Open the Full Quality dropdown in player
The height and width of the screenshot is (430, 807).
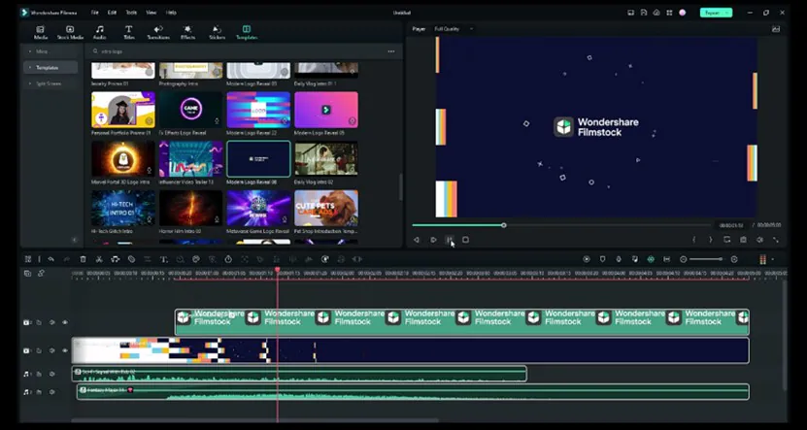(454, 29)
